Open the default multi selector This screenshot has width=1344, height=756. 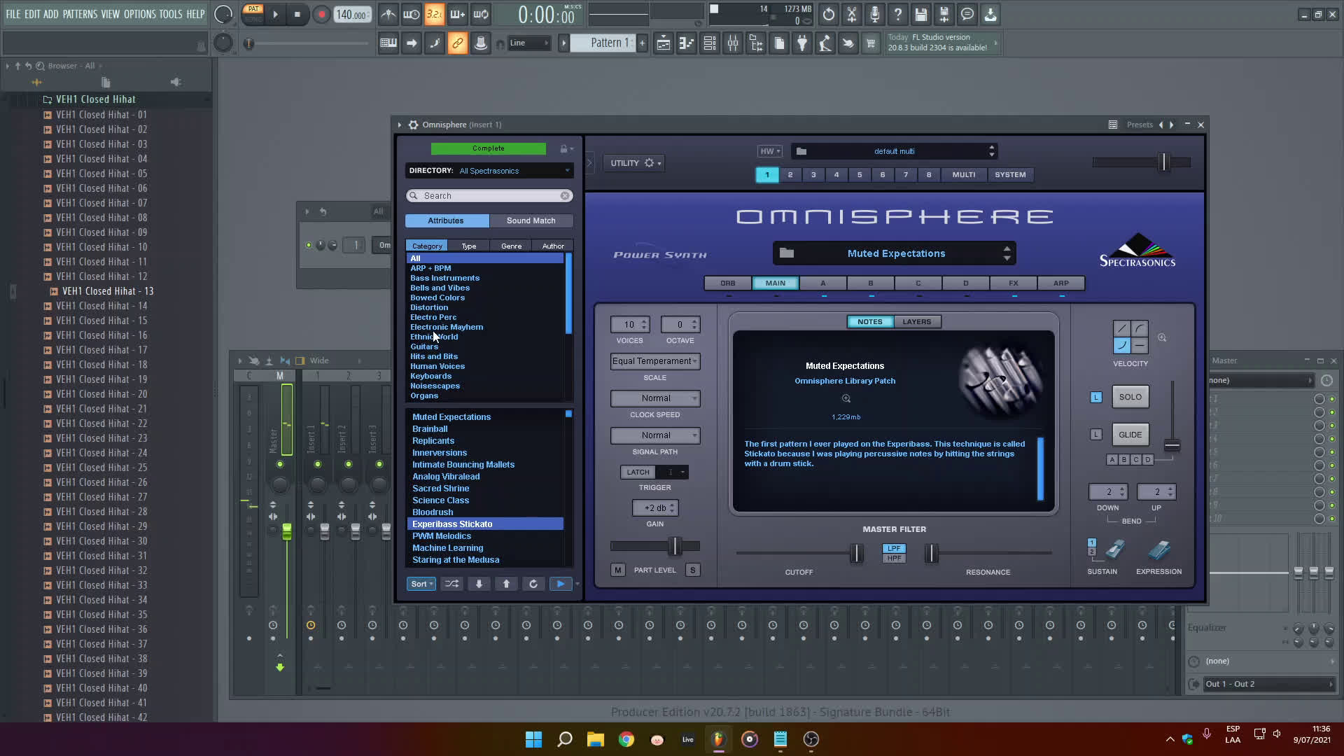pos(895,151)
